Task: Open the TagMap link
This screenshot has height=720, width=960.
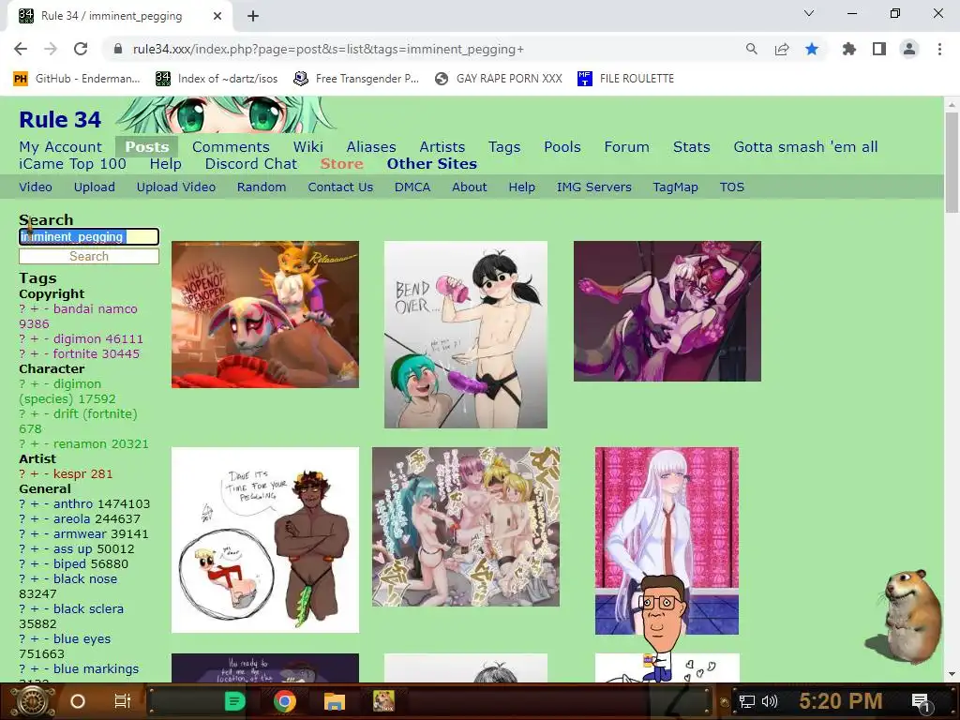Action: 675,187
